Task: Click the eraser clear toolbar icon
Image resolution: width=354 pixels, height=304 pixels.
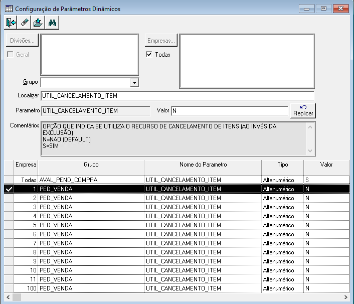Action: (x=24, y=23)
